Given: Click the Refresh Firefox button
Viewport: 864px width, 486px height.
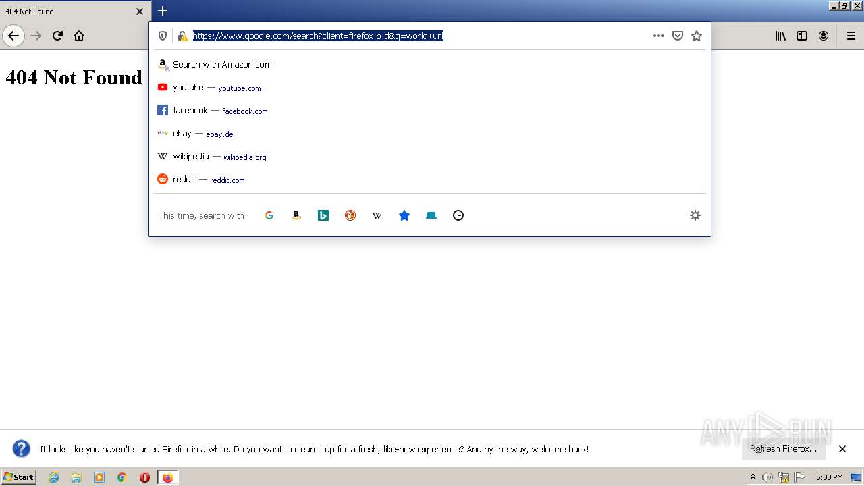Looking at the screenshot, I should 784,449.
